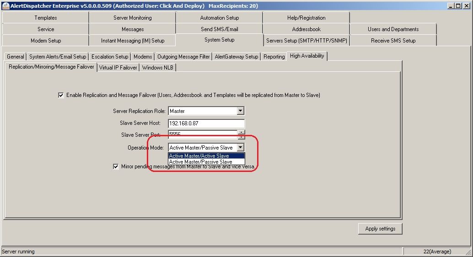473x257 pixels.
Task: Open the Help/Registration tab
Action: (x=306, y=18)
